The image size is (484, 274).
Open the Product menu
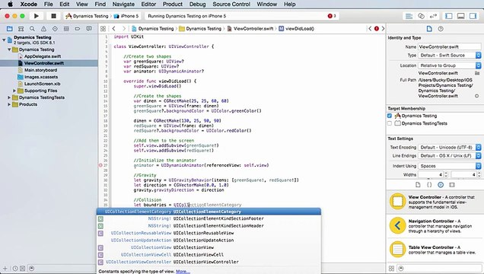(x=173, y=4)
